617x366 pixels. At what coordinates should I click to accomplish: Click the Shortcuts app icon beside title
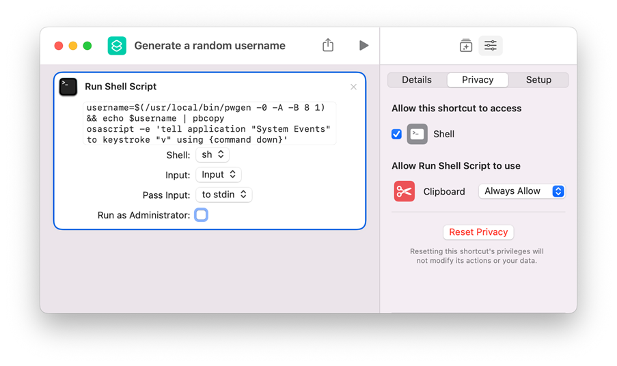117,46
